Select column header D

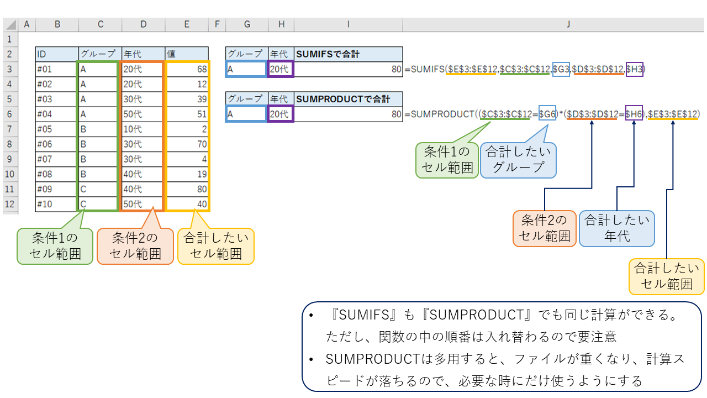tap(144, 24)
